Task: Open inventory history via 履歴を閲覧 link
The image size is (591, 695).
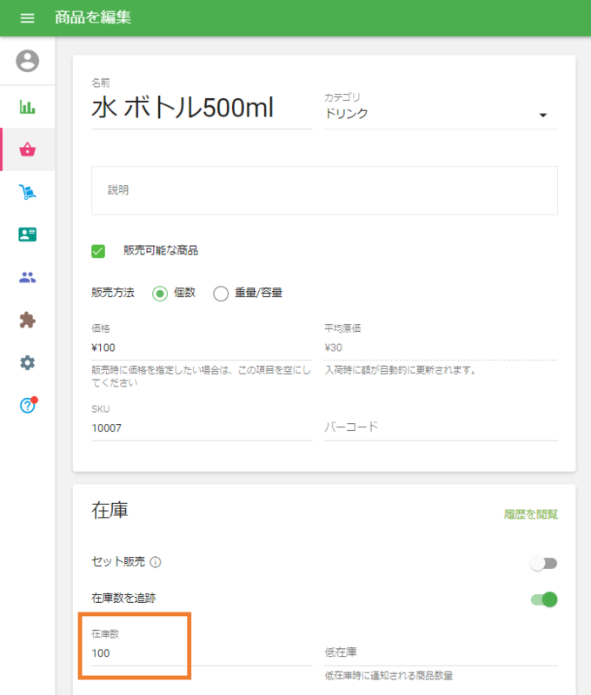Action: click(x=536, y=514)
